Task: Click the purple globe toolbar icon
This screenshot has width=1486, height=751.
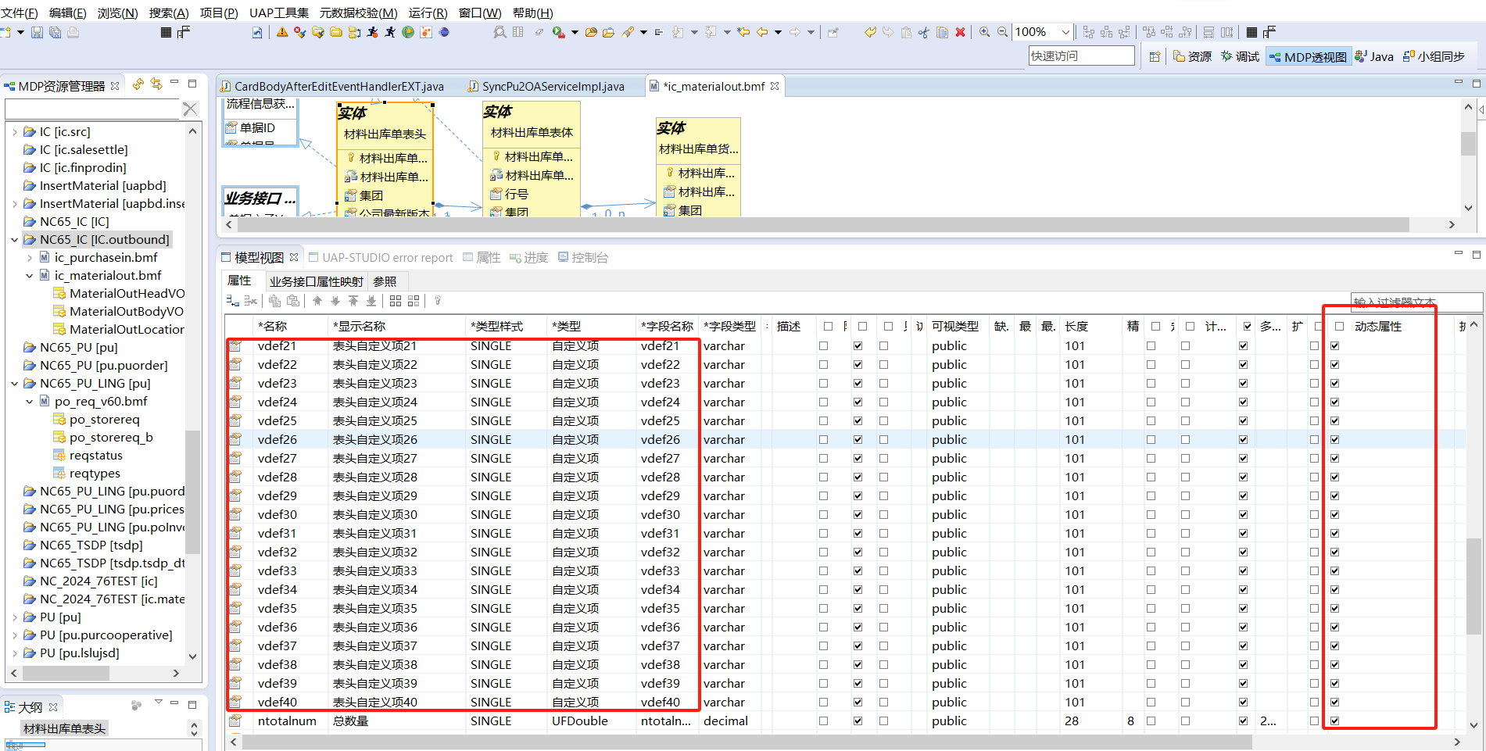Action: tap(444, 32)
